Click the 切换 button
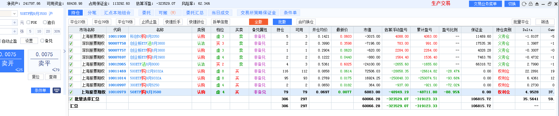The height and width of the screenshot is (116, 559). point(512,4)
